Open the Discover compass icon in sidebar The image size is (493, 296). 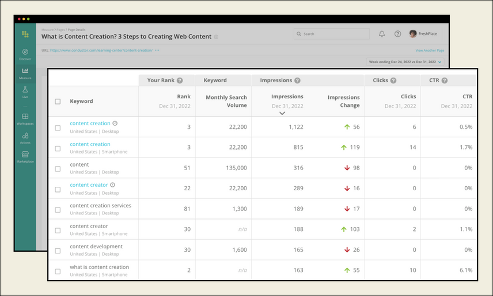[25, 52]
